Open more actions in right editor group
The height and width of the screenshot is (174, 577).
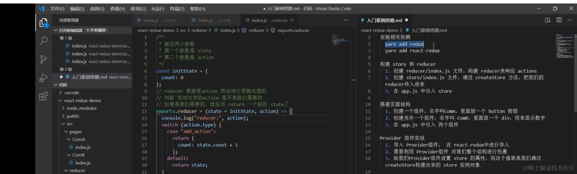pyautogui.click(x=570, y=20)
